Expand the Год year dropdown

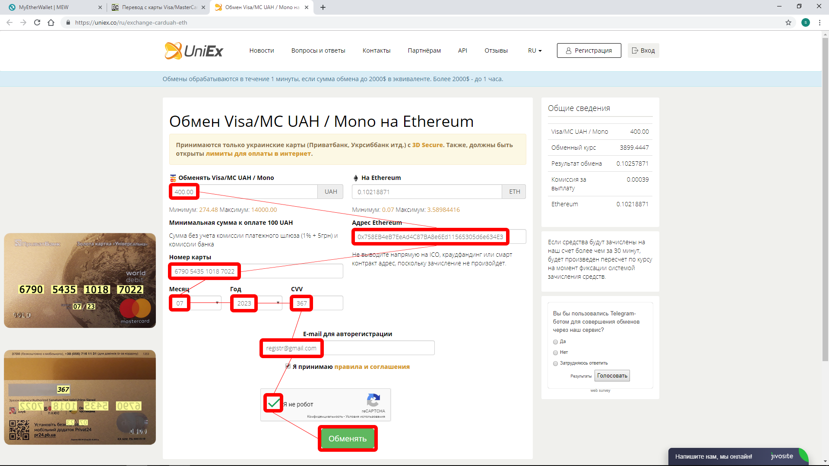pos(256,303)
